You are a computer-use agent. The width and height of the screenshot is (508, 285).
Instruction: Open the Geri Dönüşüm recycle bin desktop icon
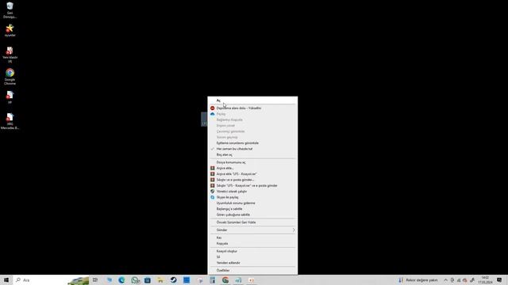(x=10, y=10)
